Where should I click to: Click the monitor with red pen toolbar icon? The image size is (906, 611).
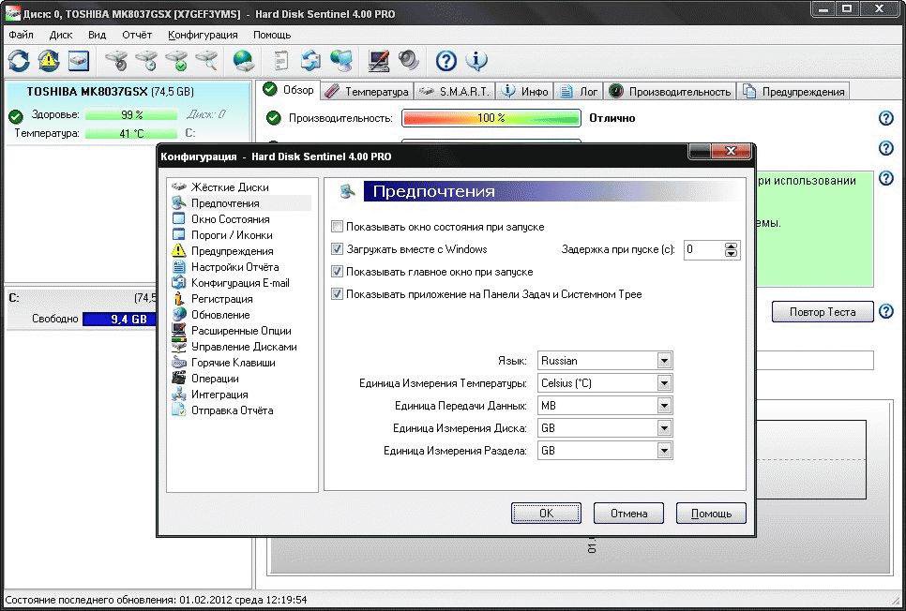coord(379,61)
